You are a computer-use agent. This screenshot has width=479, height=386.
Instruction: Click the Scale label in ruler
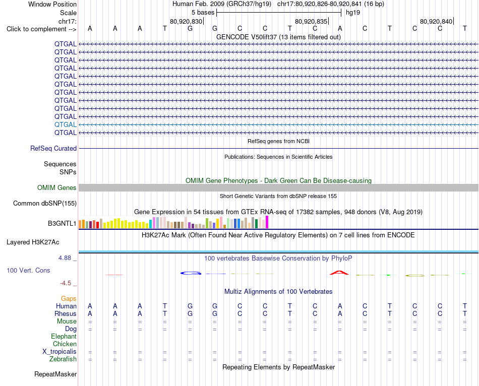click(x=68, y=13)
